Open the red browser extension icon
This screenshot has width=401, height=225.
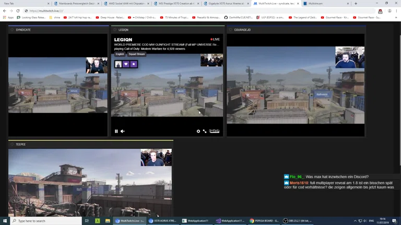tap(380, 11)
